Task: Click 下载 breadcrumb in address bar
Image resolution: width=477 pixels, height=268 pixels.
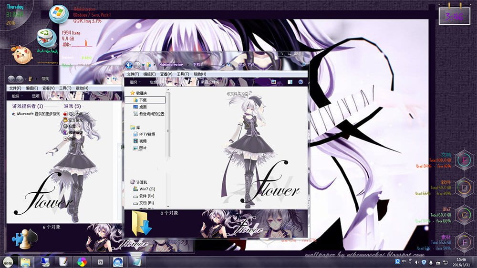Action: 197,65
